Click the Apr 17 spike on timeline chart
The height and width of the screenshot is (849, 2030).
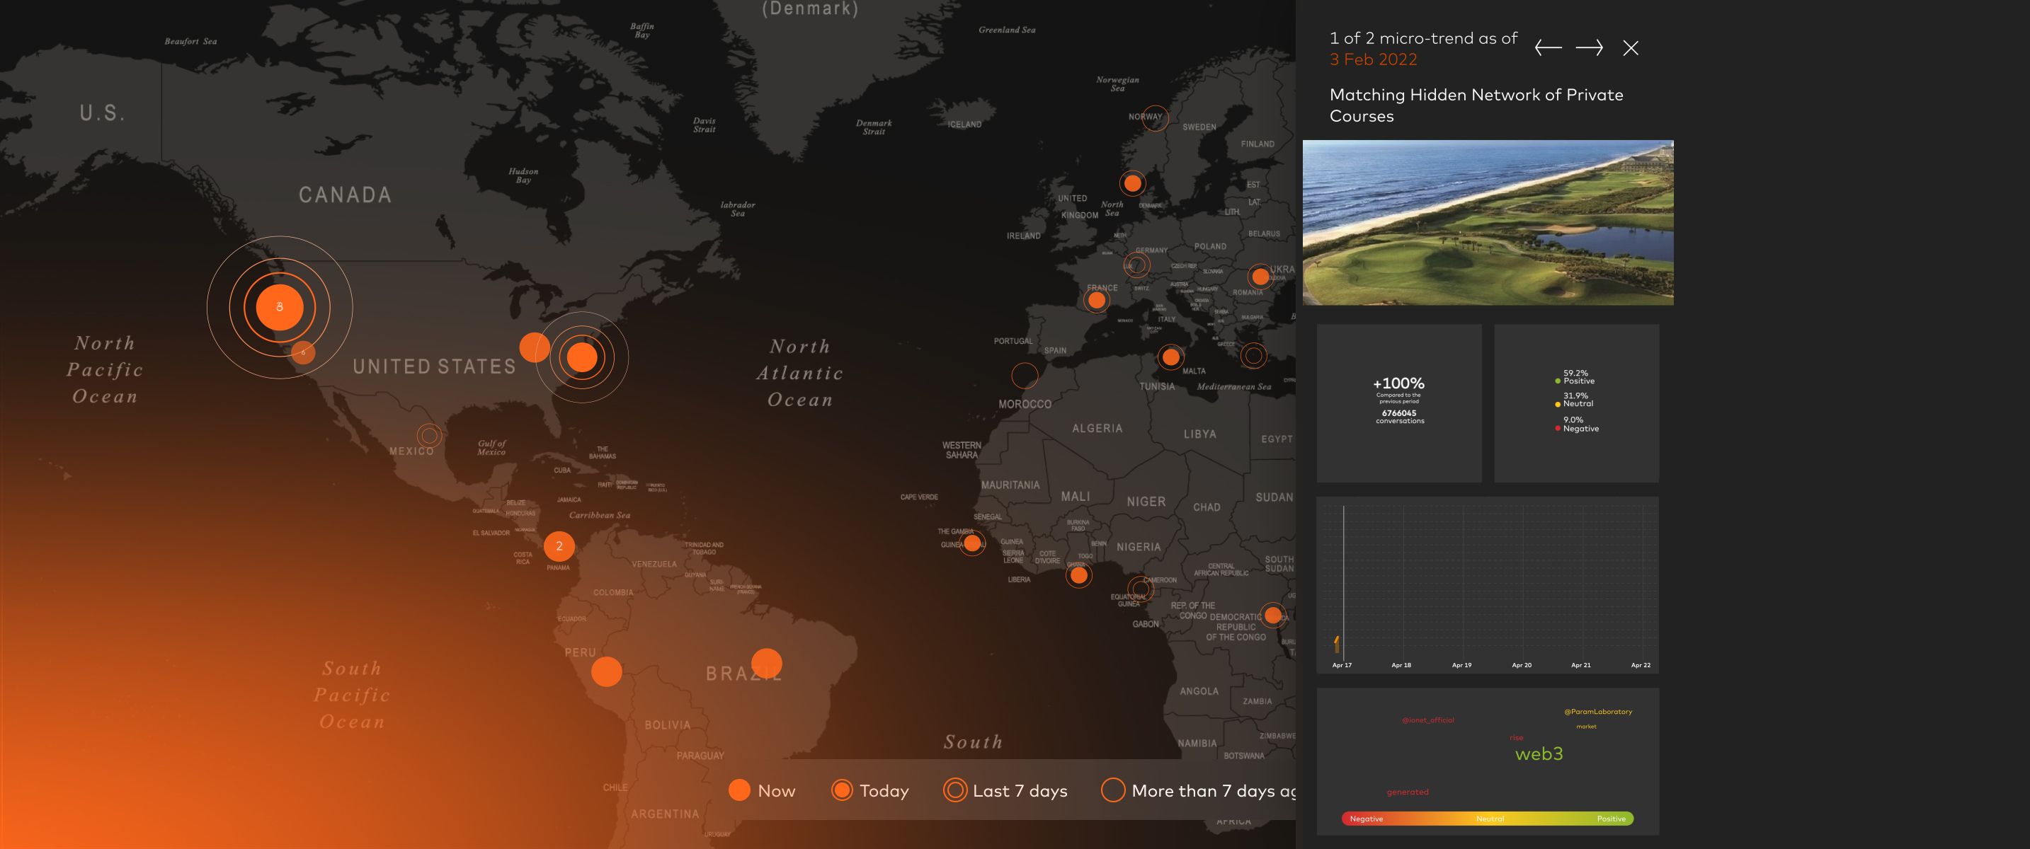point(1338,643)
